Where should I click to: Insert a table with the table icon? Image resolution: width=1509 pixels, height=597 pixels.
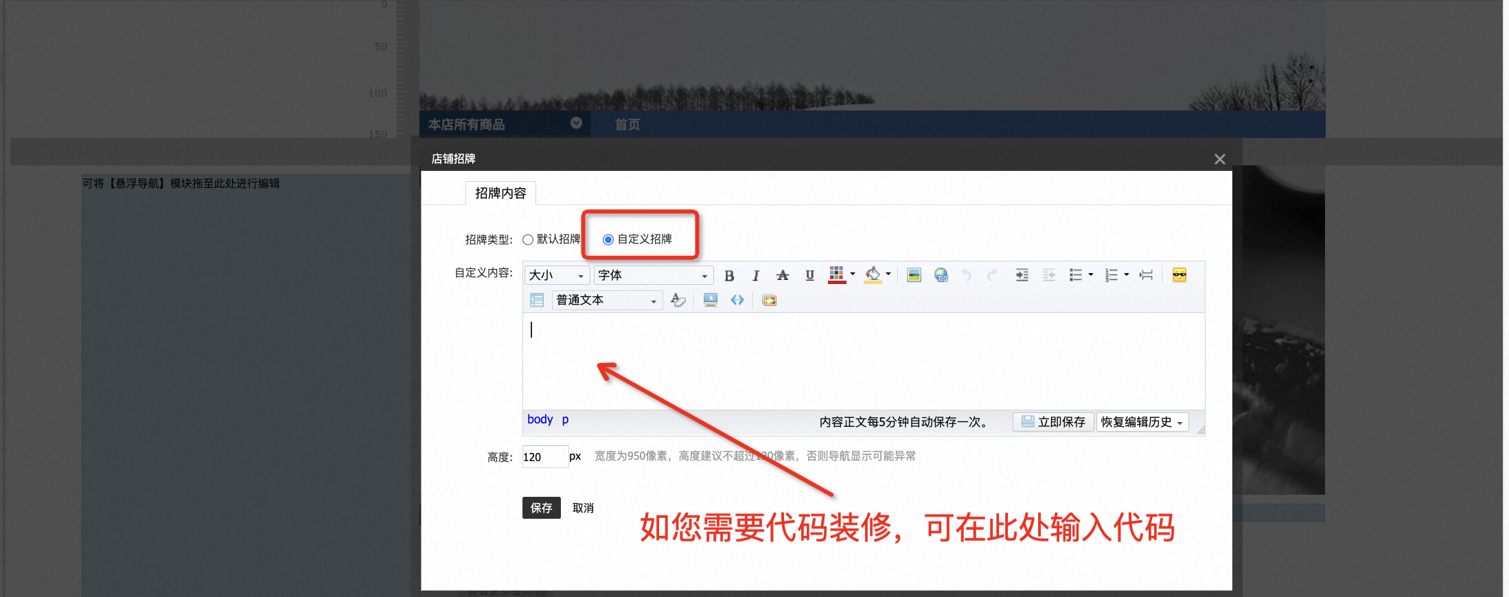point(537,300)
